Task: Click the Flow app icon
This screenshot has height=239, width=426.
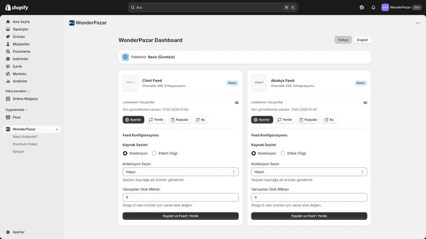Action: click(x=8, y=117)
